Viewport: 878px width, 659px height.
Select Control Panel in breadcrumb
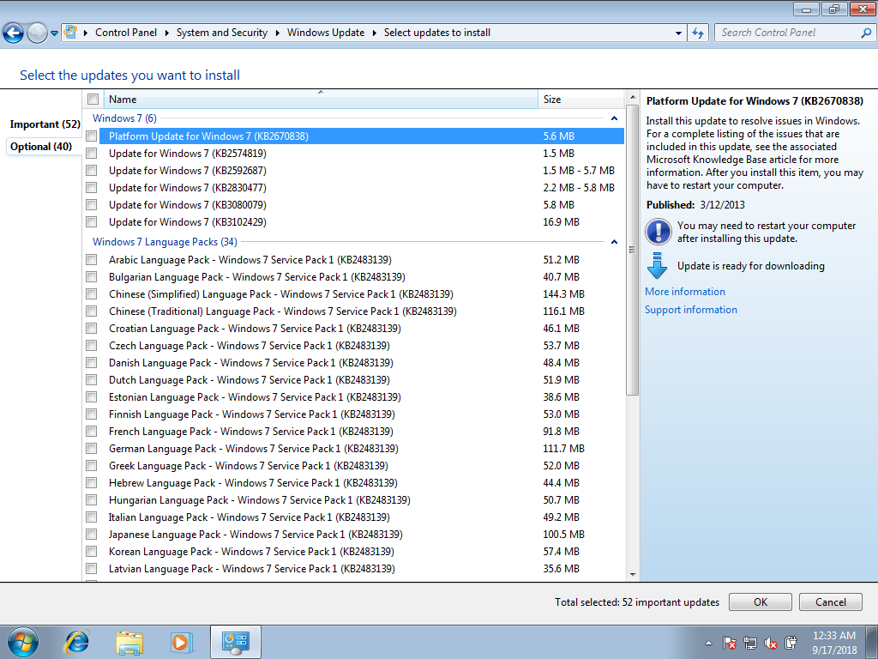click(x=126, y=33)
